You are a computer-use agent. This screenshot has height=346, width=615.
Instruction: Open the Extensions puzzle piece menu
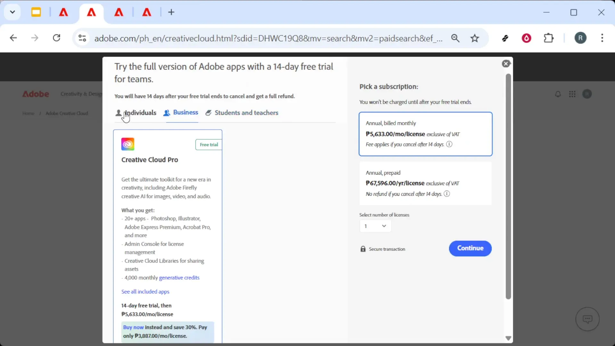coord(549,38)
